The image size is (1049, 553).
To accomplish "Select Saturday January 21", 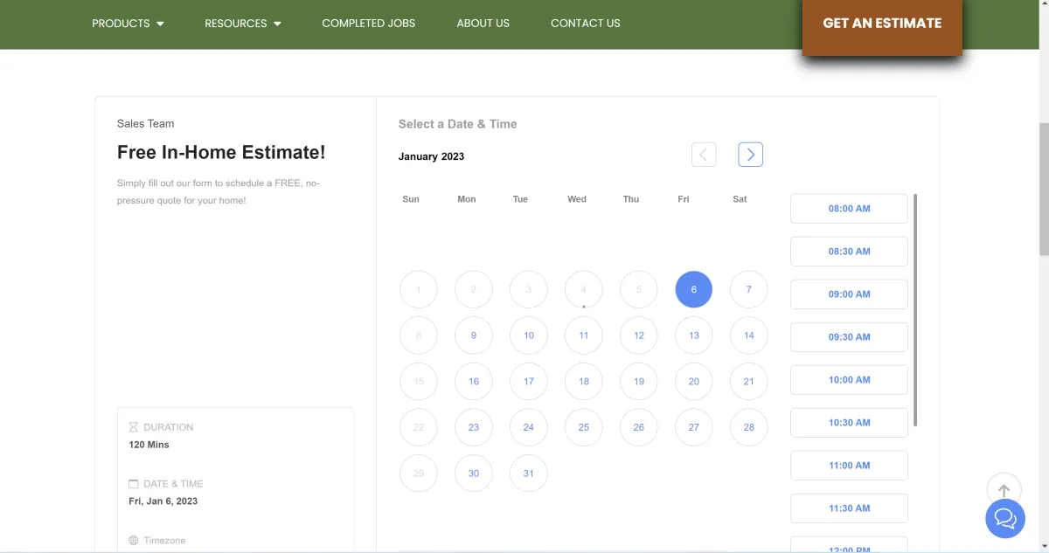I will 749,382.
